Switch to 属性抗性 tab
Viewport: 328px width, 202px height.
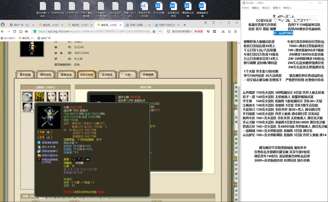point(46,74)
